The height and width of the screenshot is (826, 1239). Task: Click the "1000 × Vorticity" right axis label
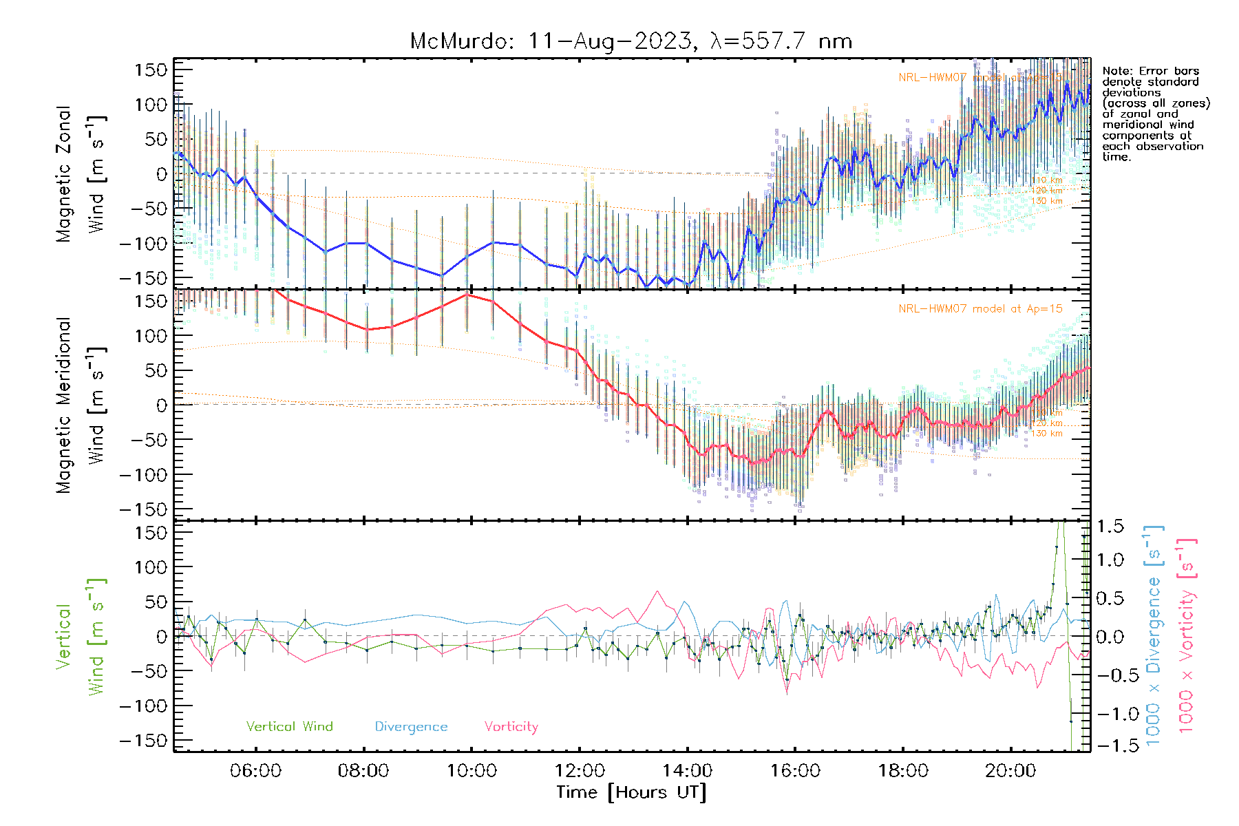pos(1187,635)
